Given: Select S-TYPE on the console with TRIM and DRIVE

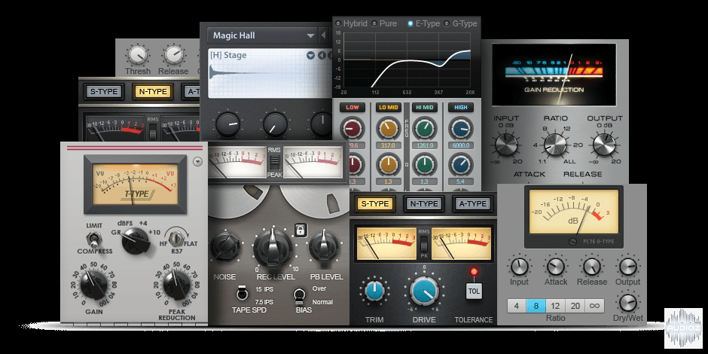Looking at the screenshot, I should click(x=375, y=204).
